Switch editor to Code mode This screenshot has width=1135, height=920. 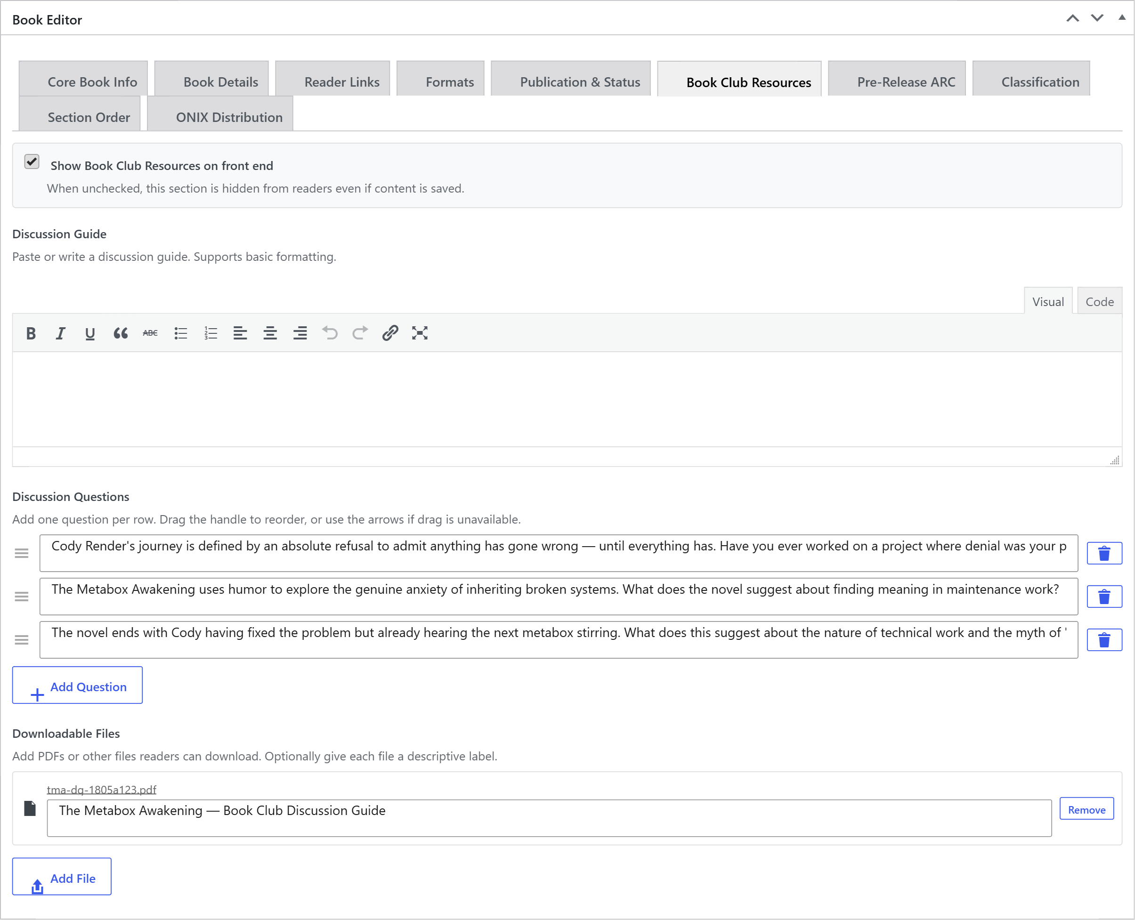point(1100,301)
